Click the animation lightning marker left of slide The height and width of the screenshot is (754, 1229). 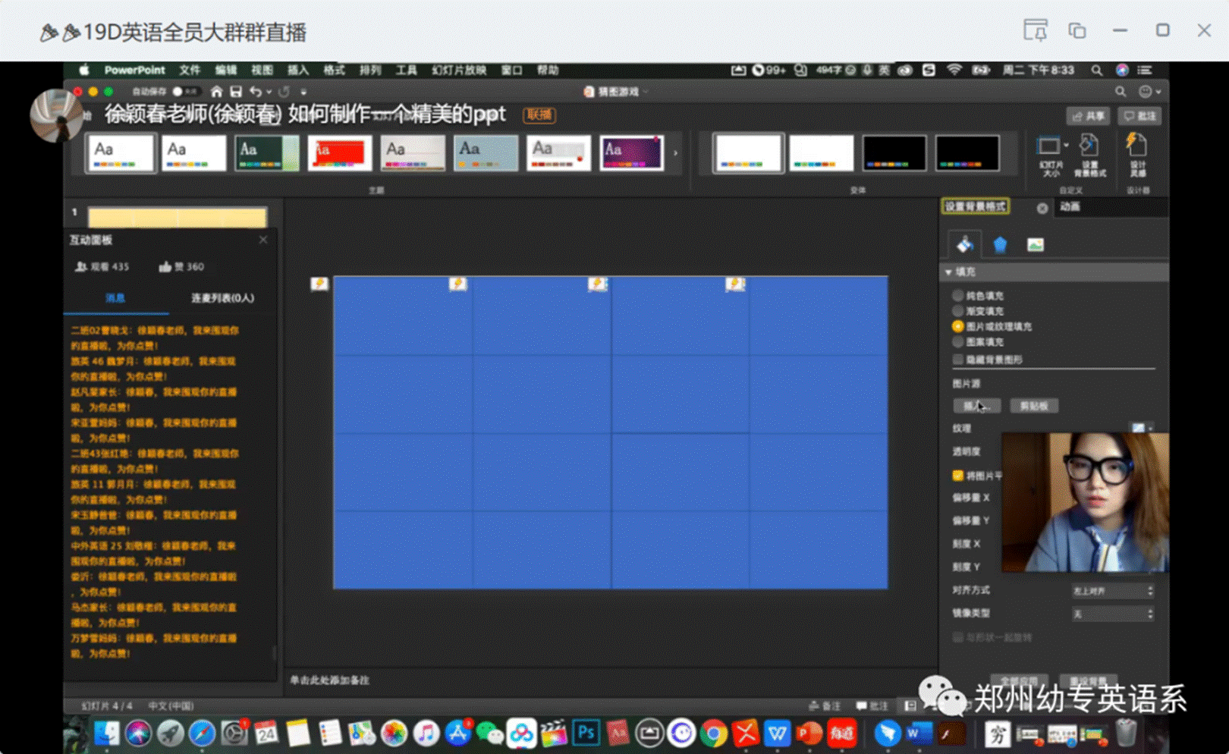[x=319, y=284]
